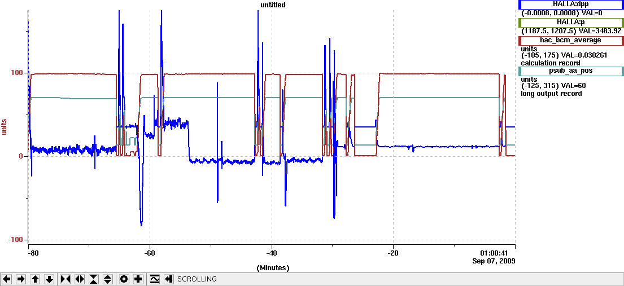This screenshot has width=624, height=286.
Task: Click the -60 tick label on time axis
Action: click(150, 253)
